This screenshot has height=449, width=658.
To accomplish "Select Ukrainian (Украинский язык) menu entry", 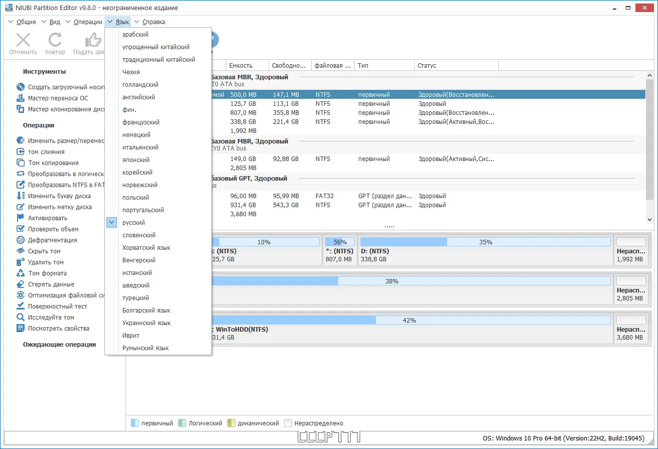I will (x=147, y=323).
